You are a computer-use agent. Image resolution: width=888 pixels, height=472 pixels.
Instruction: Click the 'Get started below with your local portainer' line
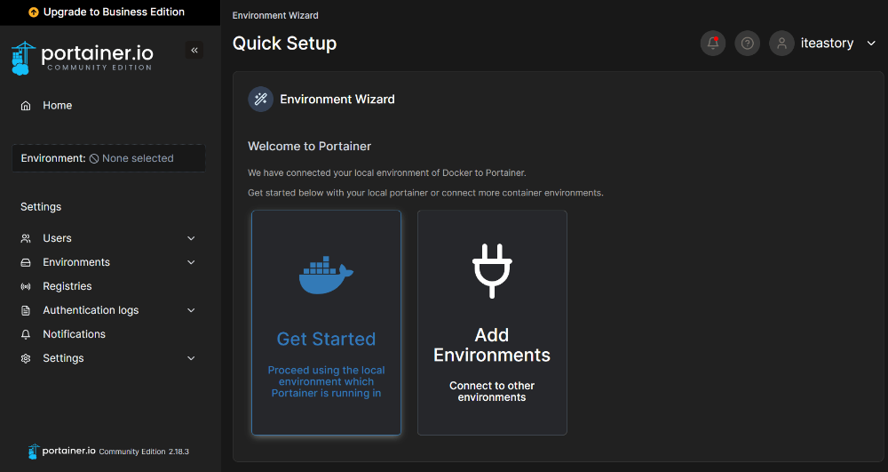(x=425, y=193)
